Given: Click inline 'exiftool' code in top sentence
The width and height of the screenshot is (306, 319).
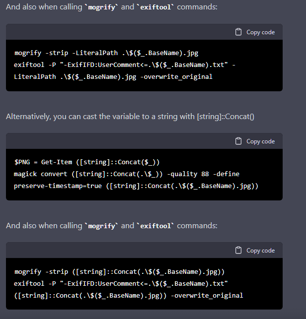Looking at the screenshot, I should tap(155, 7).
